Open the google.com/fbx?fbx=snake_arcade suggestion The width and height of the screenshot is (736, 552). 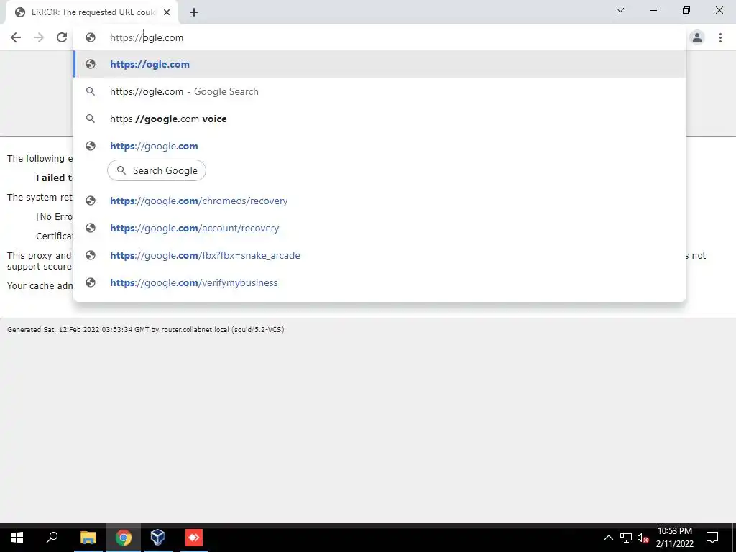point(379,255)
